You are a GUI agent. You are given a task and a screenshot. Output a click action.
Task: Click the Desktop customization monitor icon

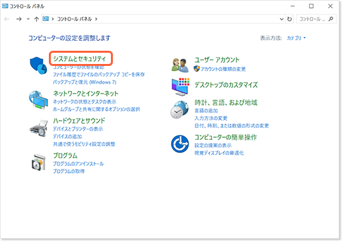click(180, 86)
